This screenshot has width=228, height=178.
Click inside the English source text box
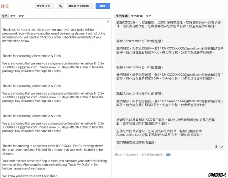click(x=56, y=98)
